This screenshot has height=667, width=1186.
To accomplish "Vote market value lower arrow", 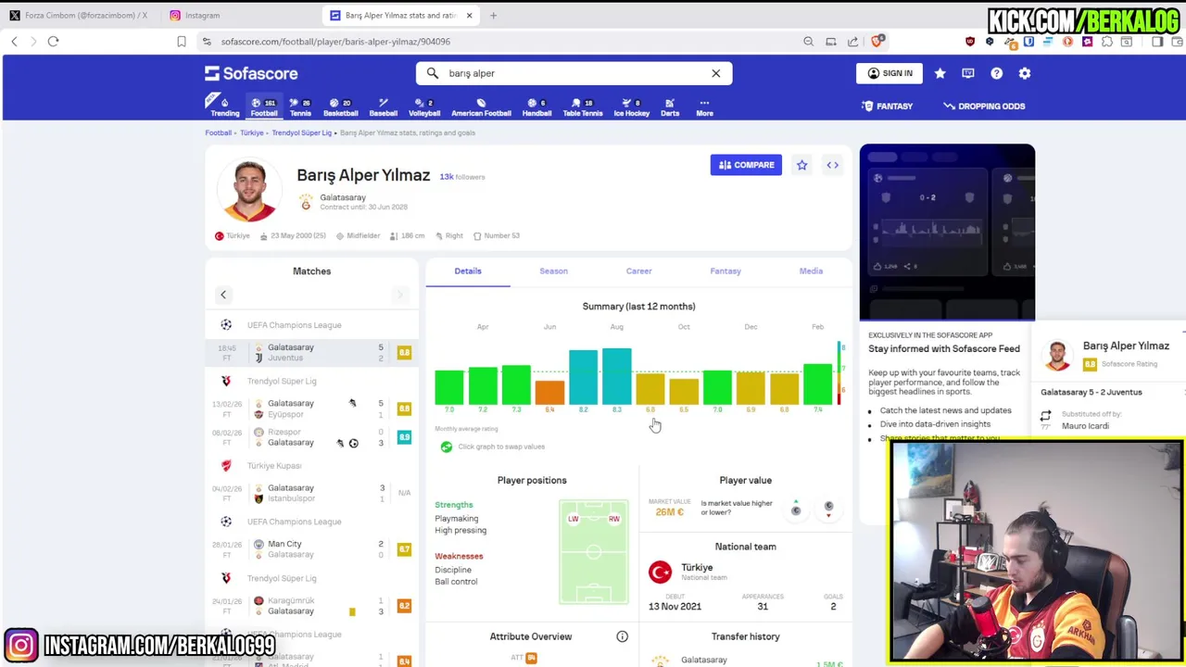I will [828, 509].
